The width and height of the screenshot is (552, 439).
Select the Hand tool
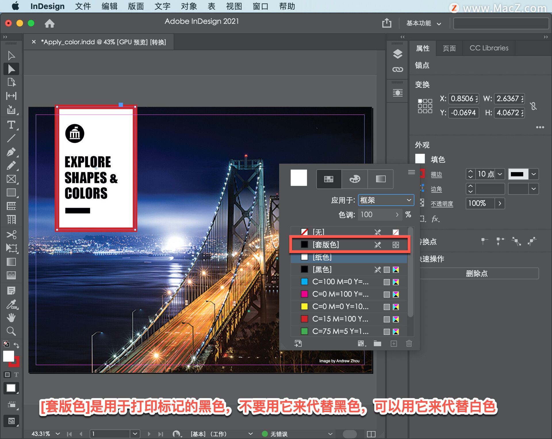[11, 318]
